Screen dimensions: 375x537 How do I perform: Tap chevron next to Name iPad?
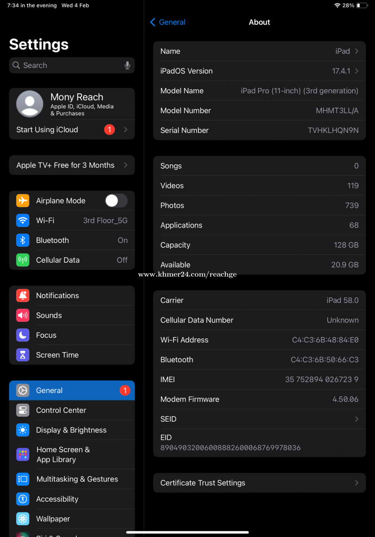(x=357, y=51)
